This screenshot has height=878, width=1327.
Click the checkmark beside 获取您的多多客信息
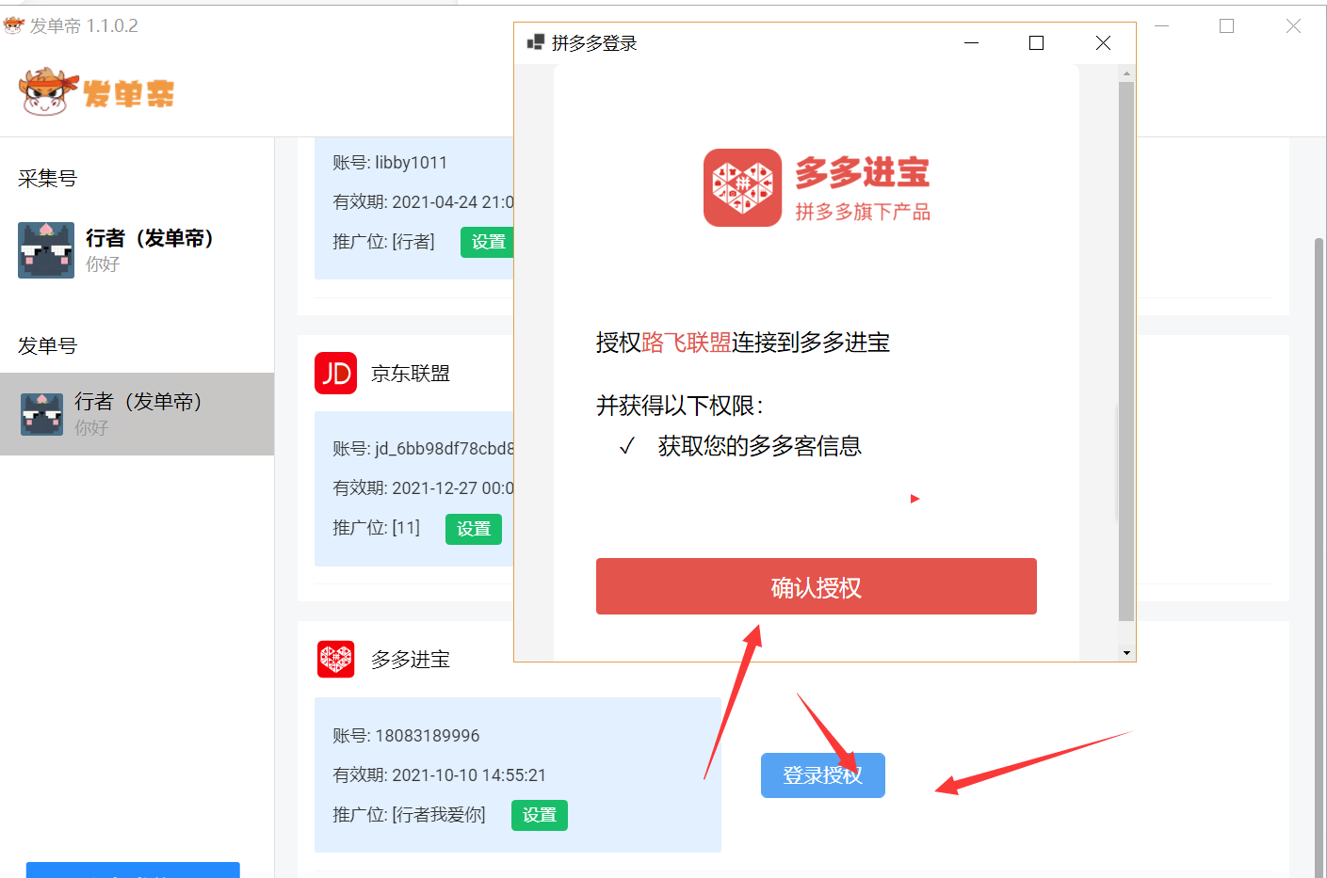point(627,445)
